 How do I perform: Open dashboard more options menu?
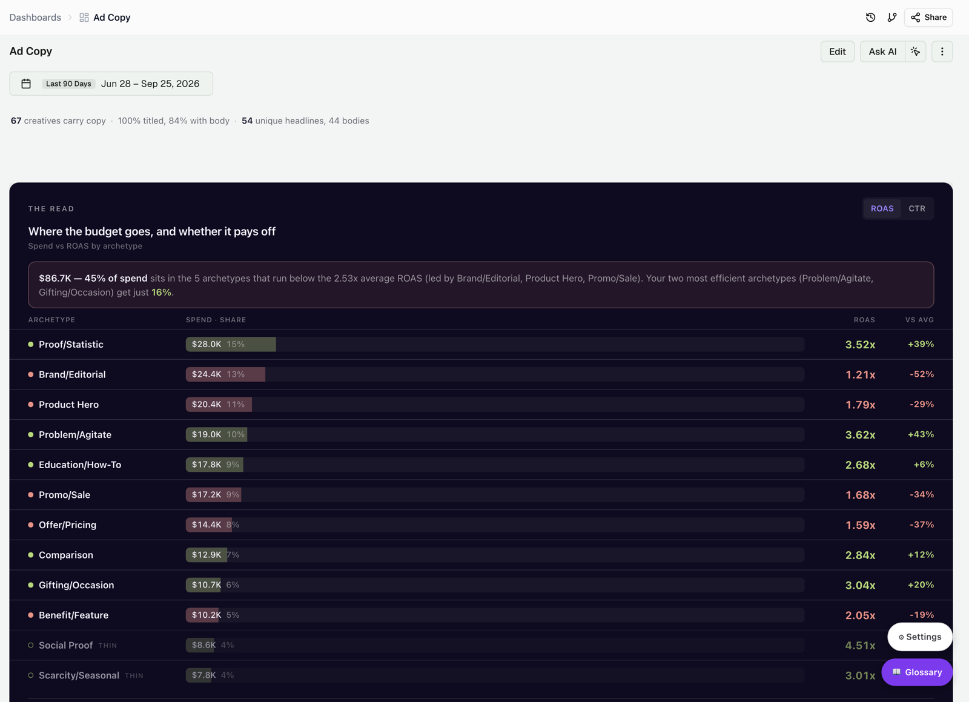[x=942, y=51]
